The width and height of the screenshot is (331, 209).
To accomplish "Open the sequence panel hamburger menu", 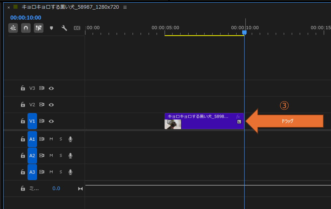I will [x=125, y=7].
